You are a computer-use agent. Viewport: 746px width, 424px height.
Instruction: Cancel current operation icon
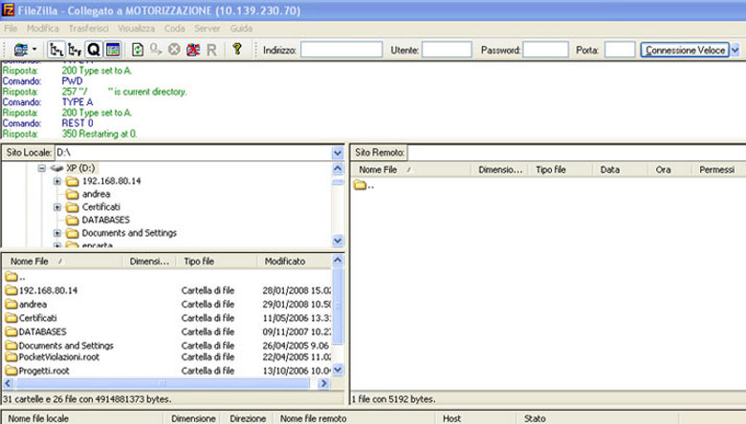click(174, 50)
